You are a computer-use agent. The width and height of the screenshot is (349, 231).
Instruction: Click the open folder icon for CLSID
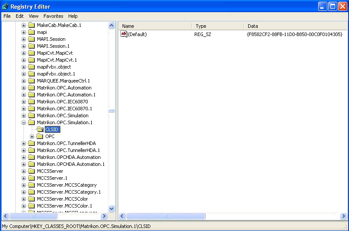[40, 129]
